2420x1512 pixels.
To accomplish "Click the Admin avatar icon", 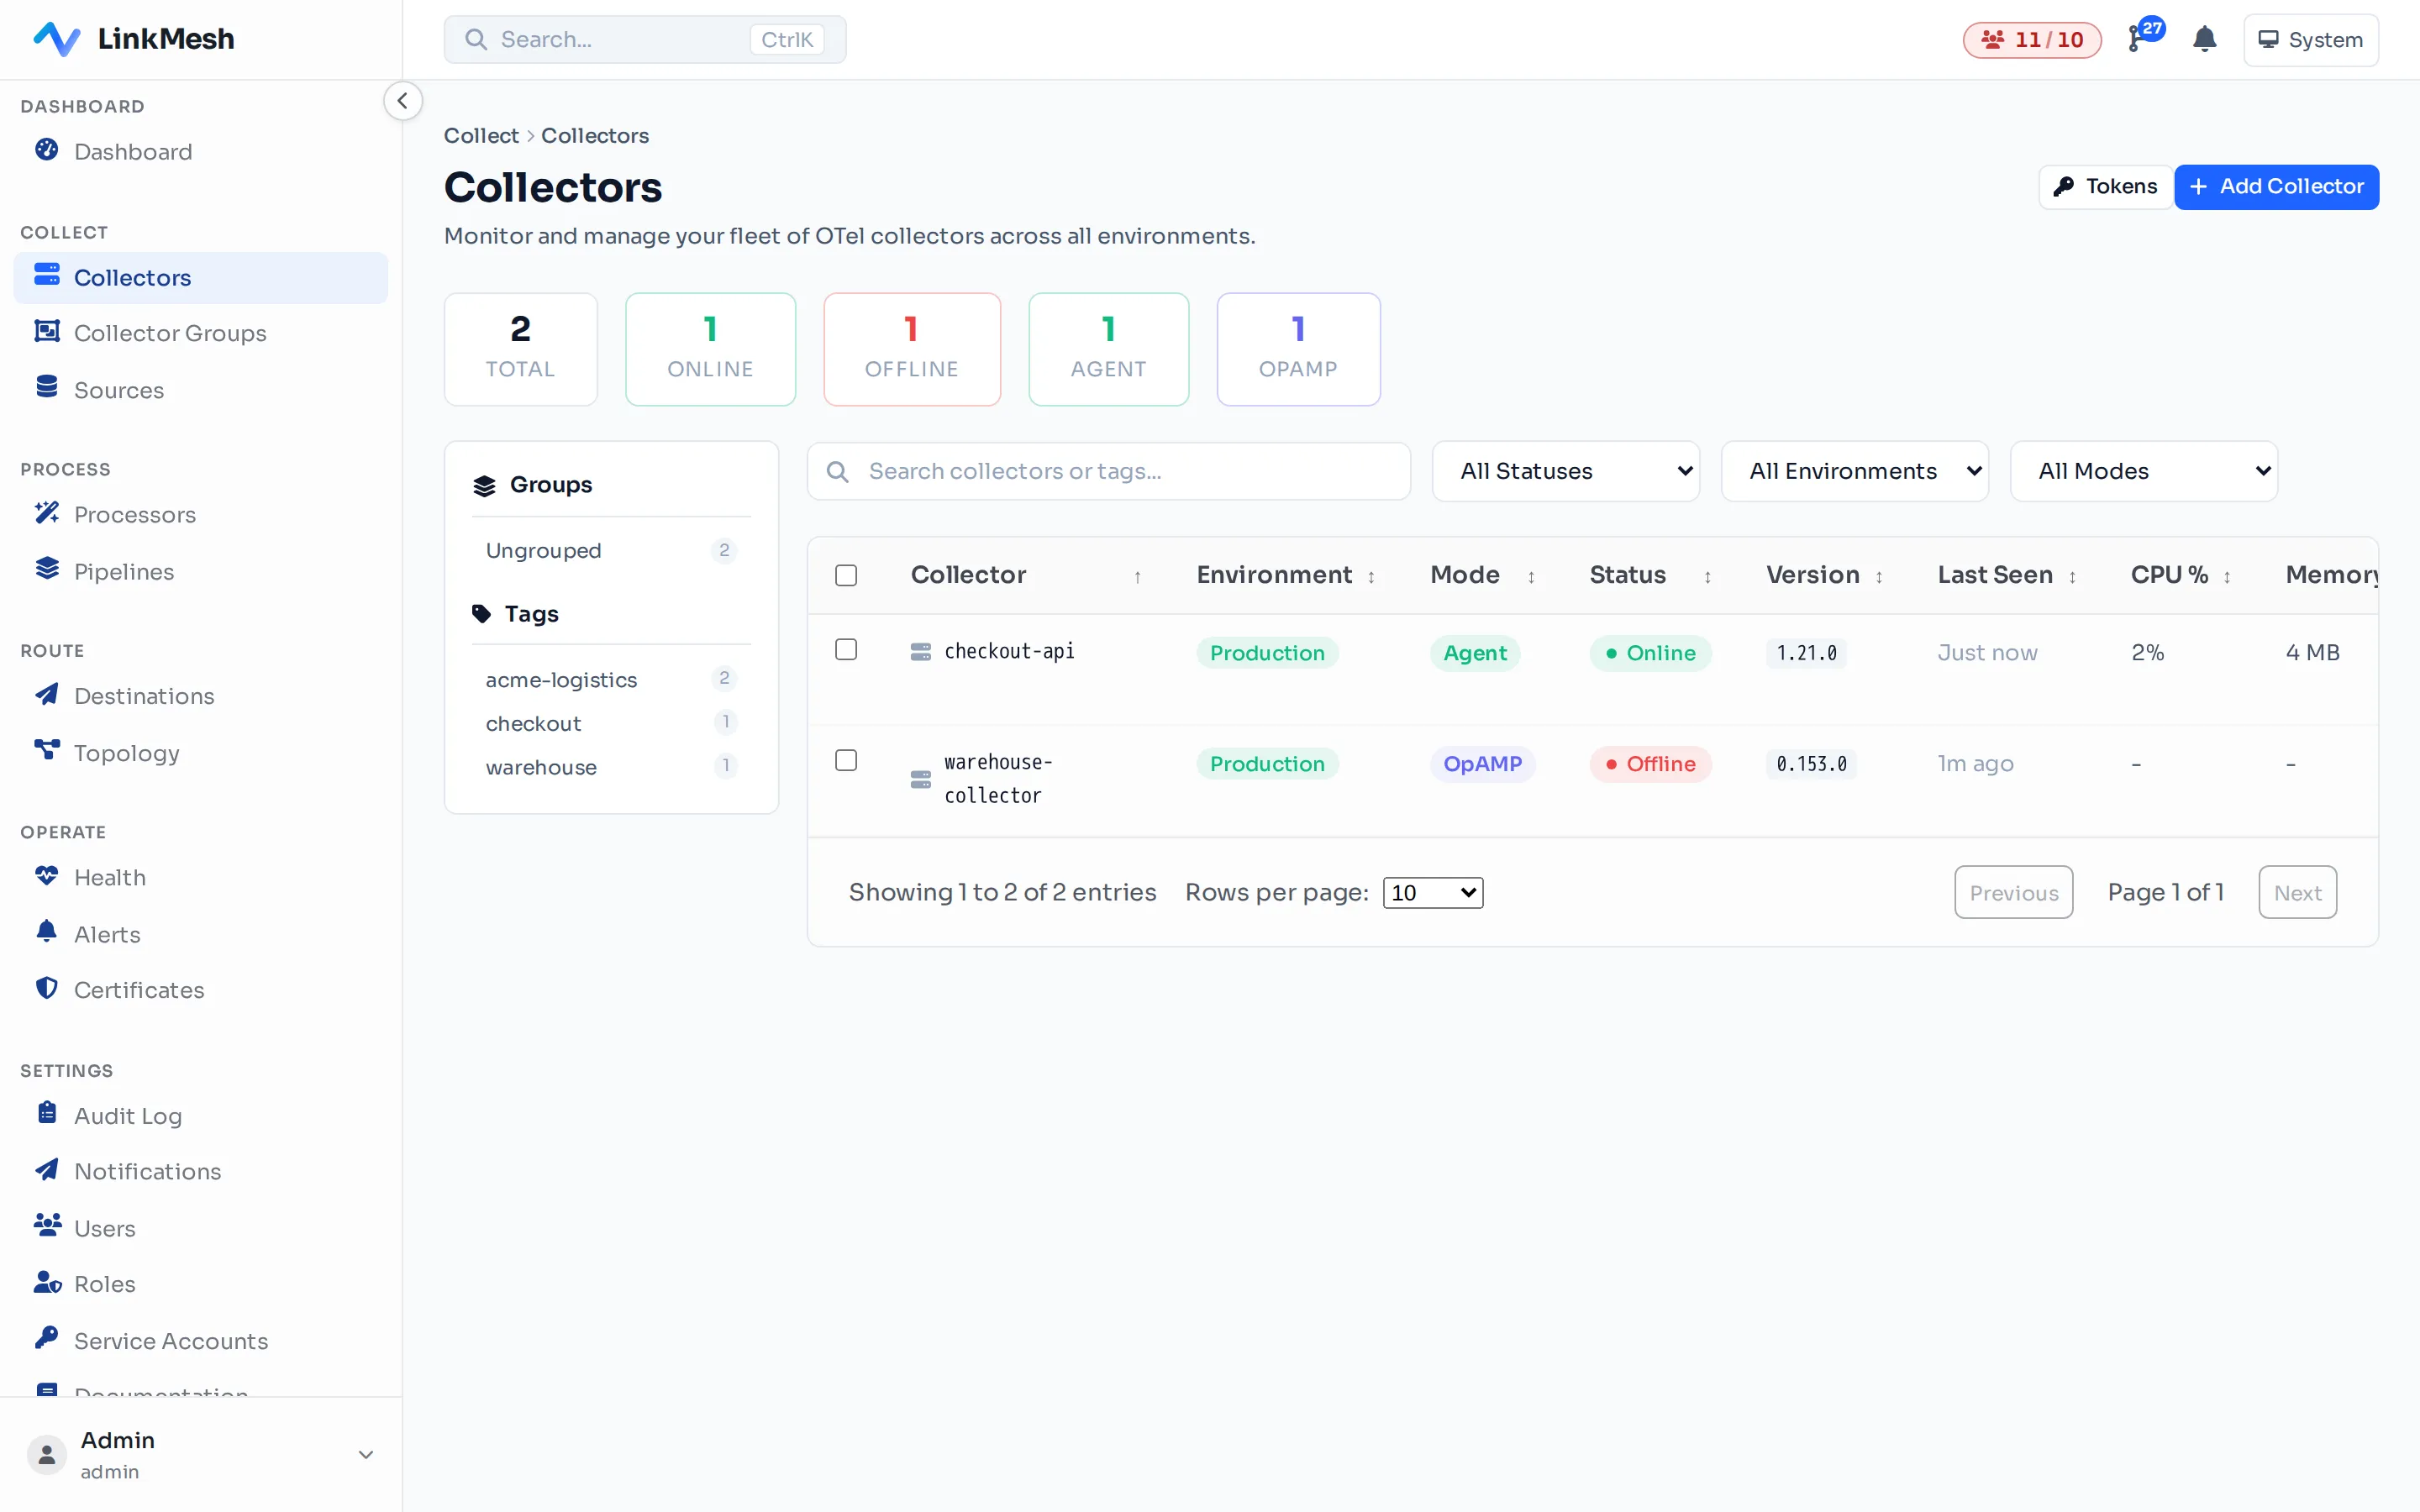I will click(x=47, y=1454).
